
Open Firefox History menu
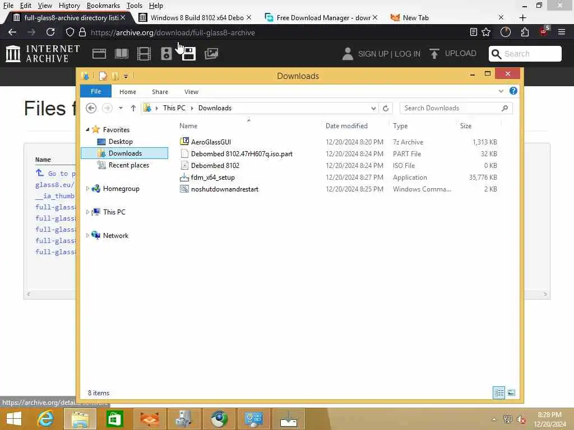tap(69, 6)
